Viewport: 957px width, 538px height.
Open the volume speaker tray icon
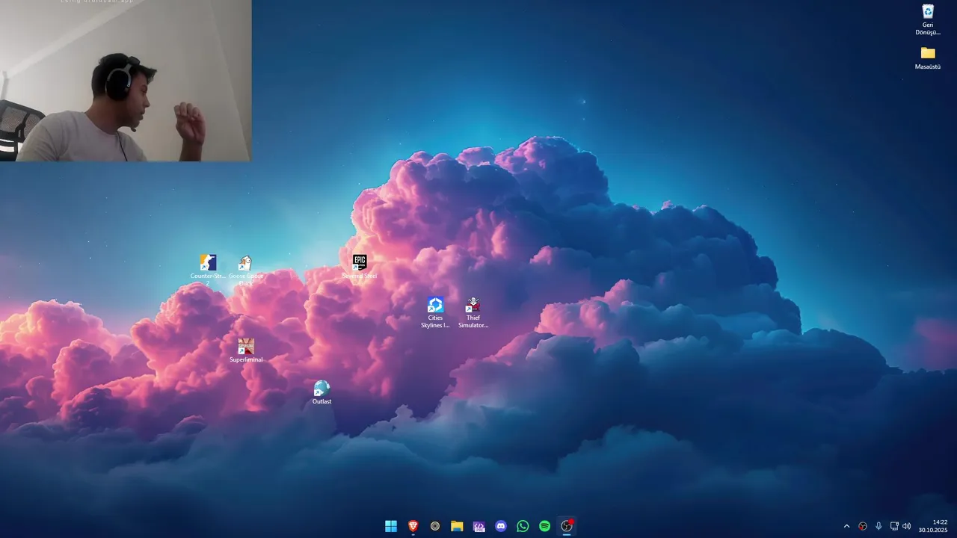coord(907,526)
